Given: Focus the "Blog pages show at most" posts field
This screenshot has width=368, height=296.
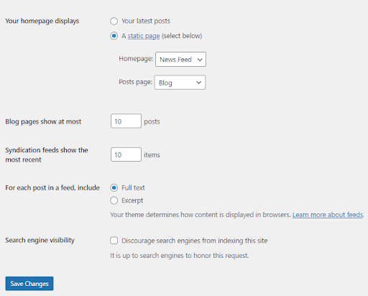Looking at the screenshot, I should [126, 121].
